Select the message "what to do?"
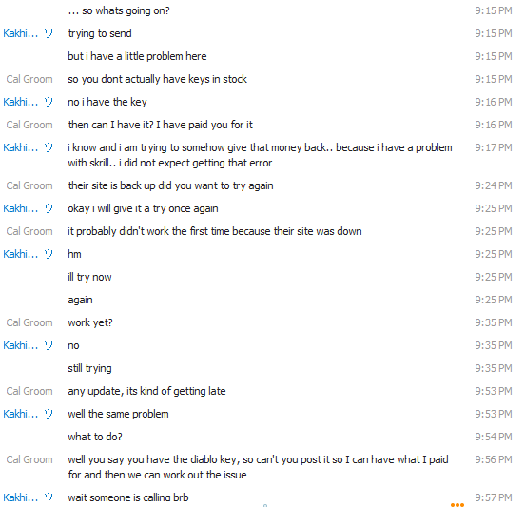Image resolution: width=525 pixels, height=507 pixels. (95, 437)
